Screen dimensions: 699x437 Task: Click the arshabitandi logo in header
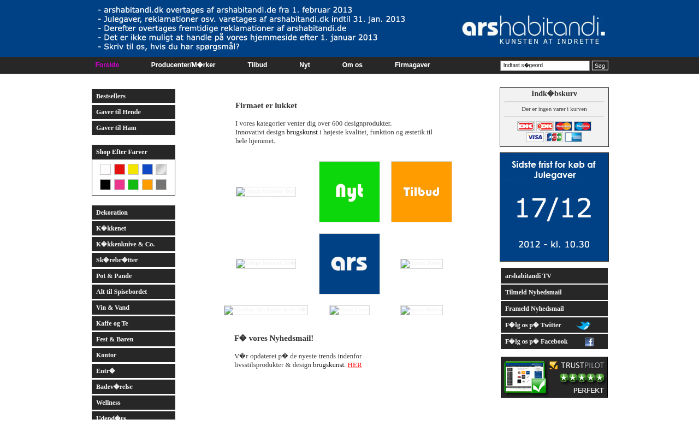pos(534,29)
